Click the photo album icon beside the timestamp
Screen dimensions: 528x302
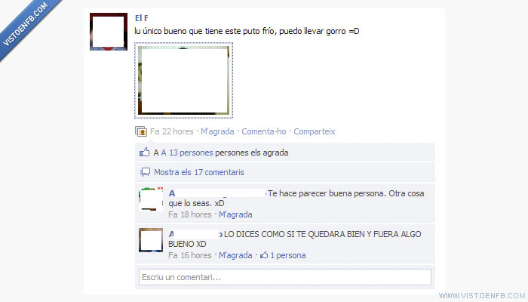(x=141, y=131)
